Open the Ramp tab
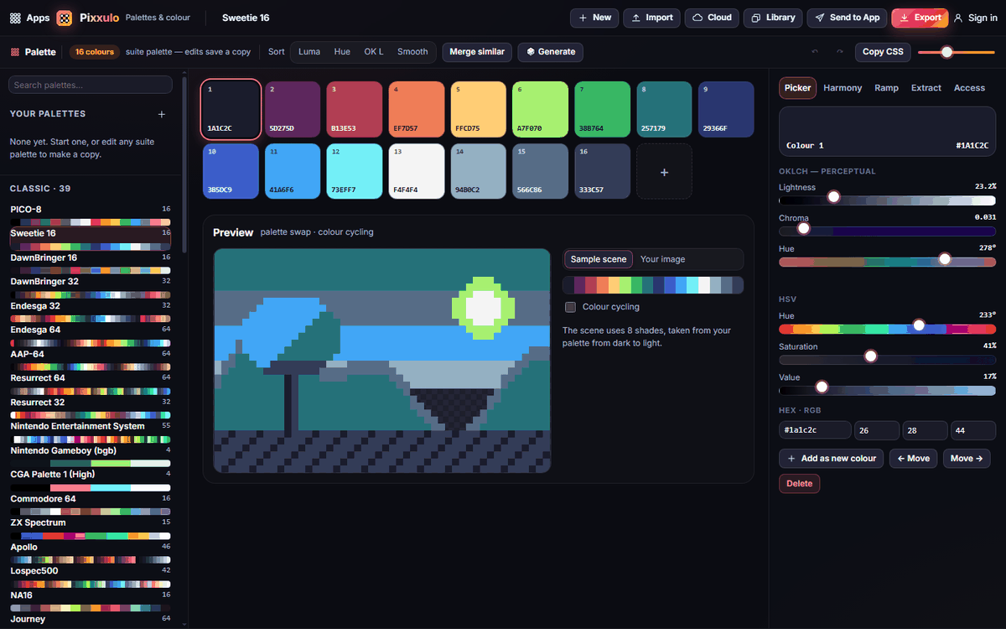The height and width of the screenshot is (629, 1006). [x=886, y=88]
